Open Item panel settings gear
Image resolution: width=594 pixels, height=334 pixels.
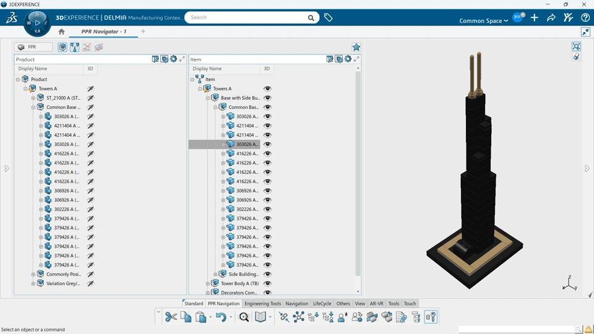348,59
